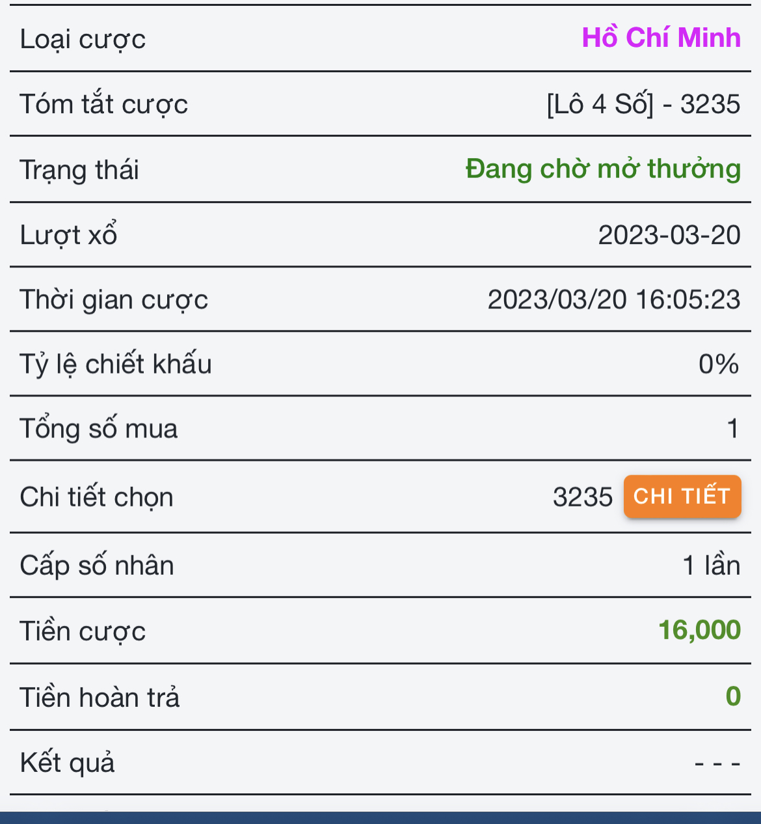The width and height of the screenshot is (761, 824).
Task: Tap the selected number 3235 beside CHI TIẾT
Action: pyautogui.click(x=582, y=497)
